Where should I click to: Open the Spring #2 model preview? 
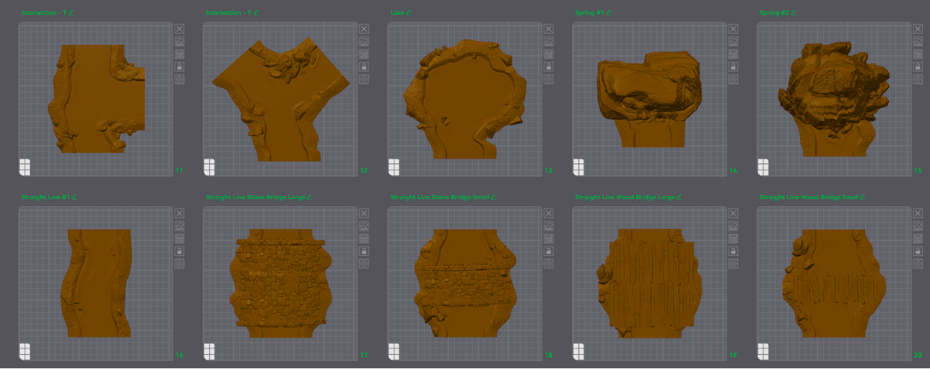point(834,99)
